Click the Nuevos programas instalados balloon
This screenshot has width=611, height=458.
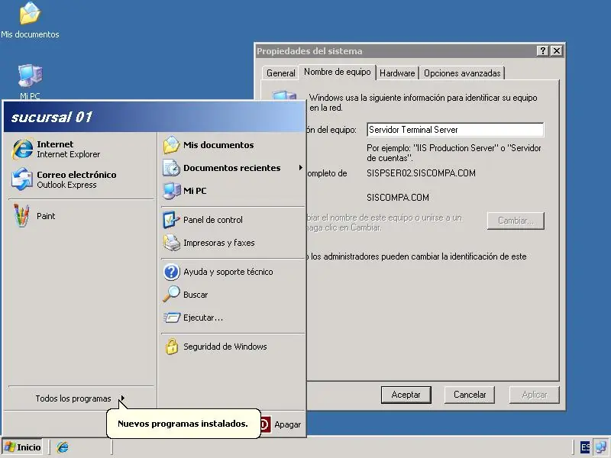click(x=183, y=424)
